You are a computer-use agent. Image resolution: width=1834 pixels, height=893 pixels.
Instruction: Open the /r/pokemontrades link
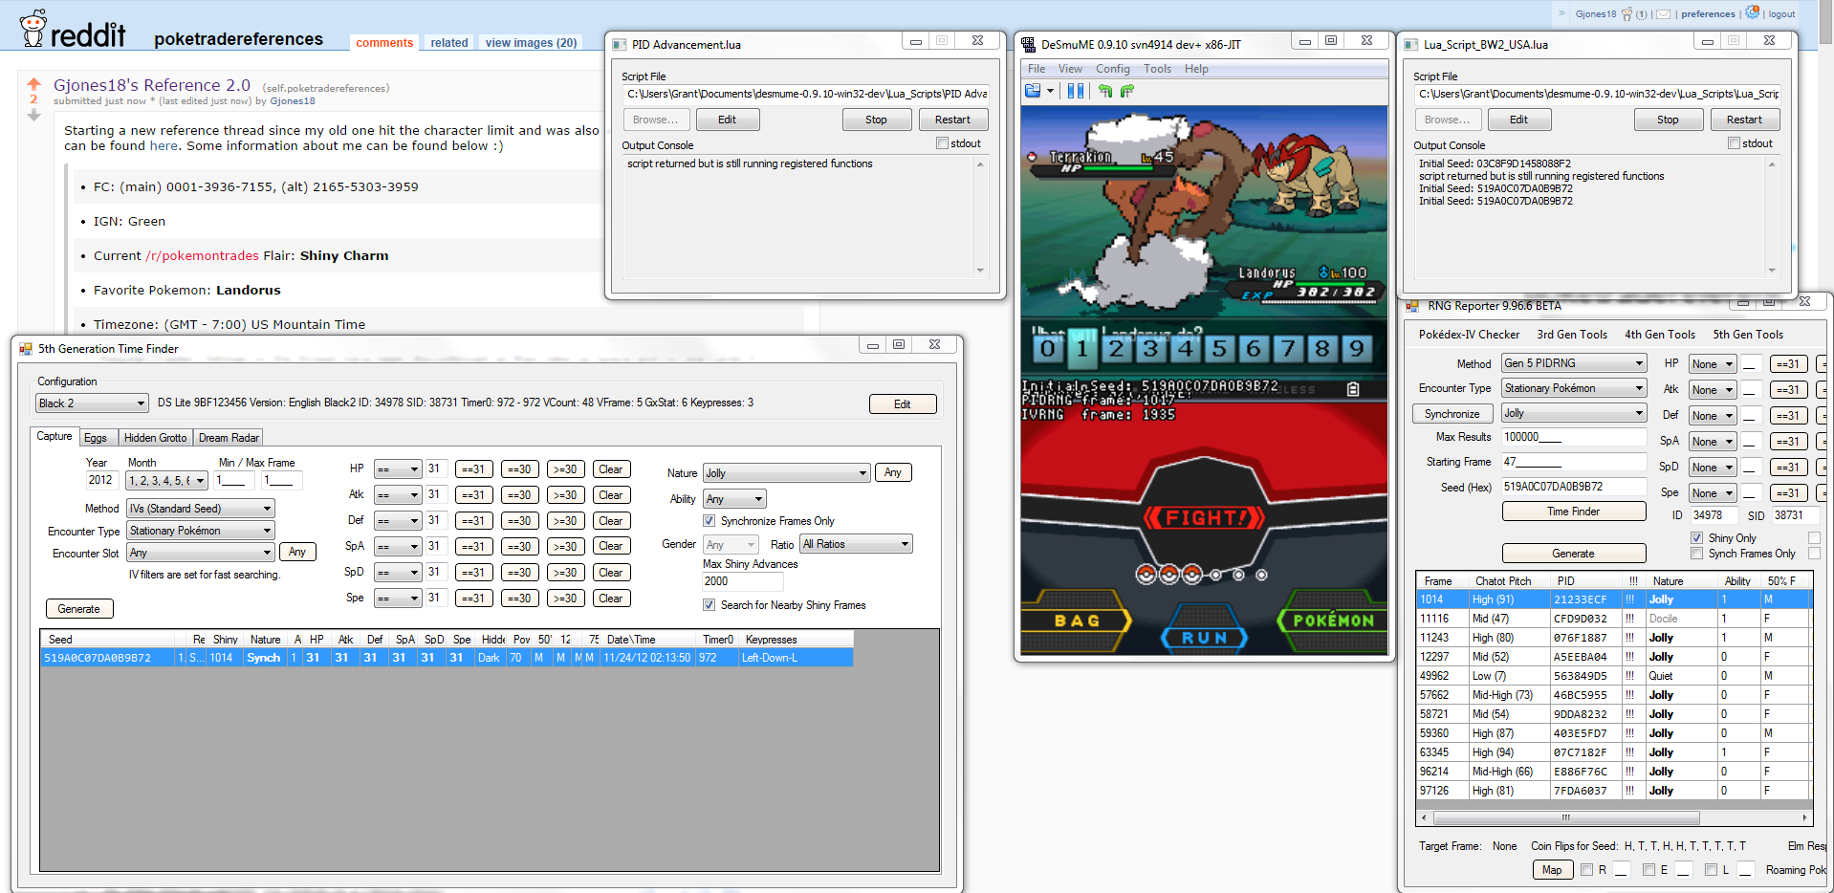(202, 255)
